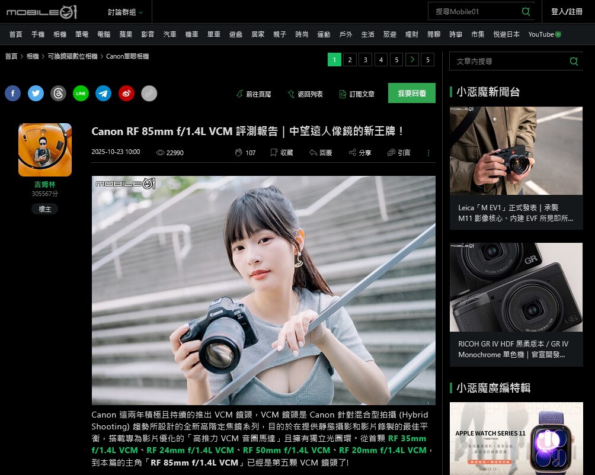
Task: Share the article on Facebook
Action: [13, 94]
